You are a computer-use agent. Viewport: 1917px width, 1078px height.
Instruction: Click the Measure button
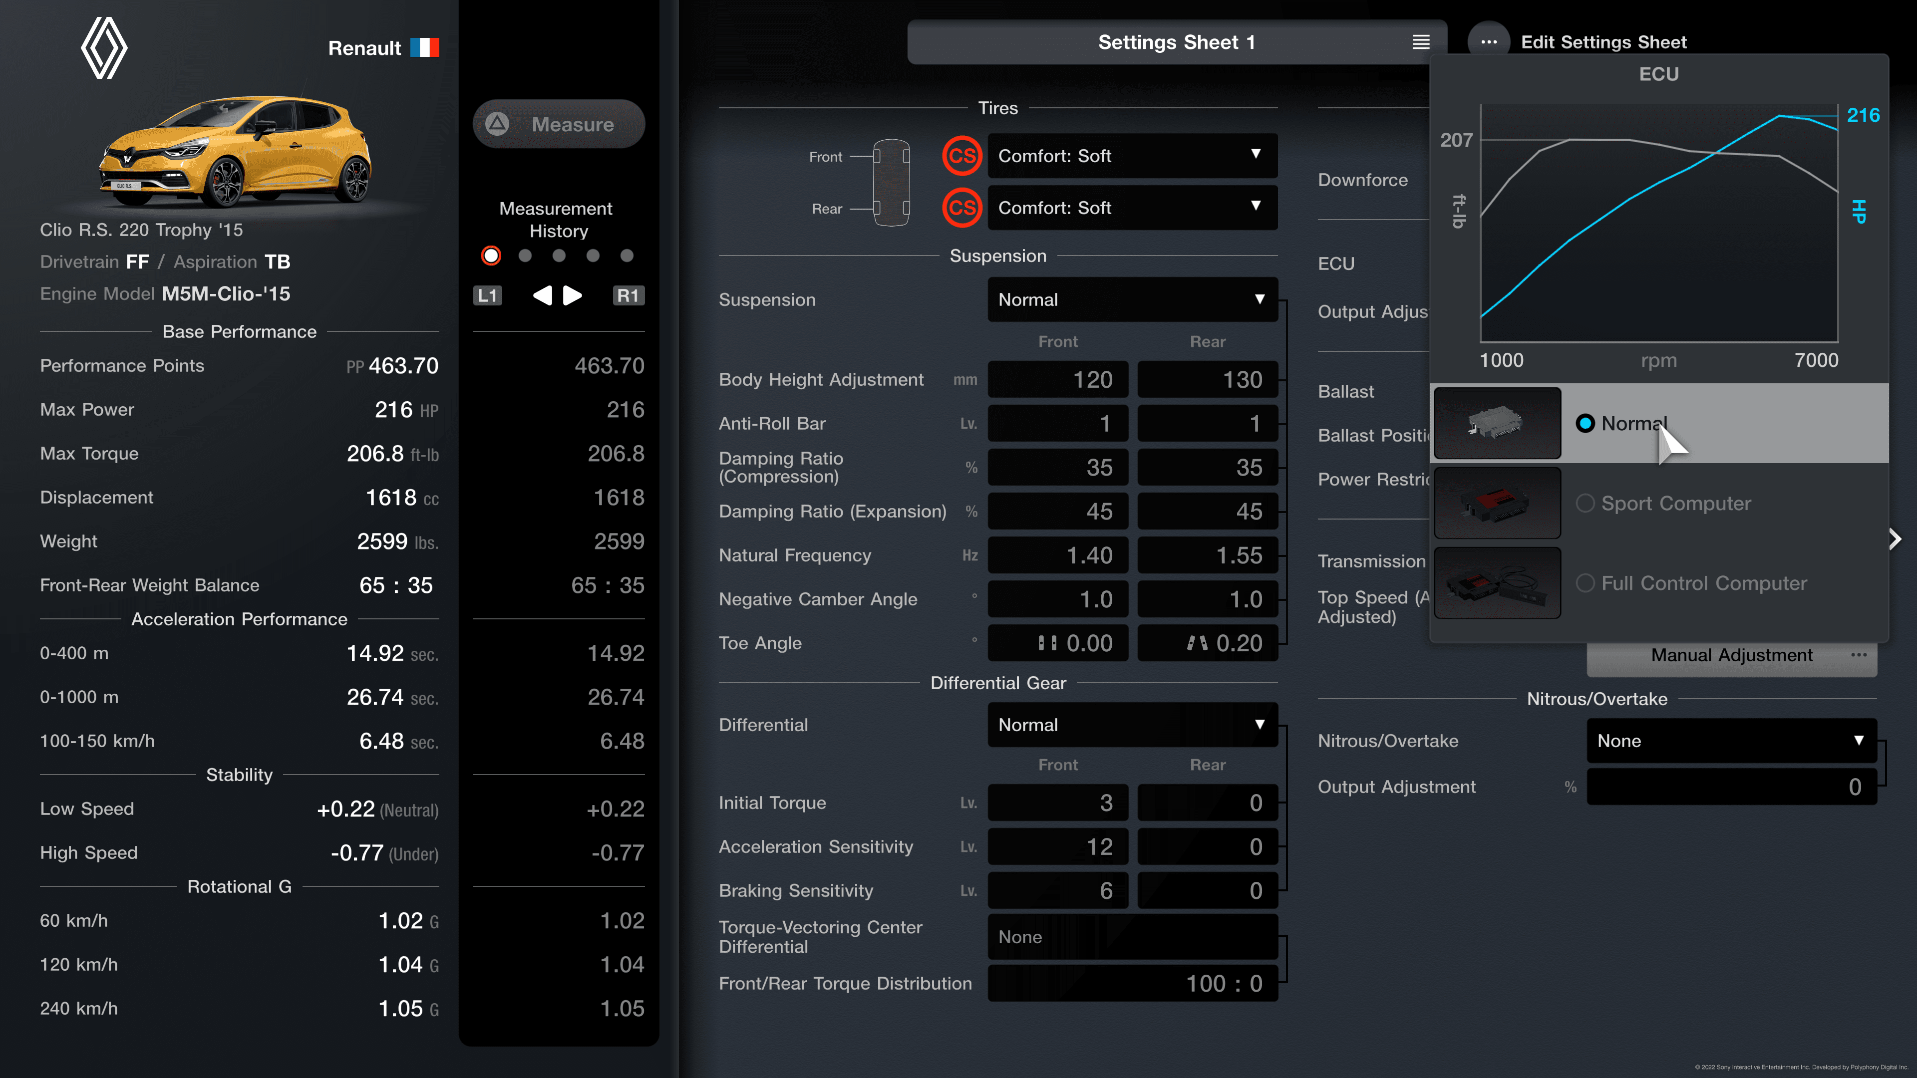[558, 123]
